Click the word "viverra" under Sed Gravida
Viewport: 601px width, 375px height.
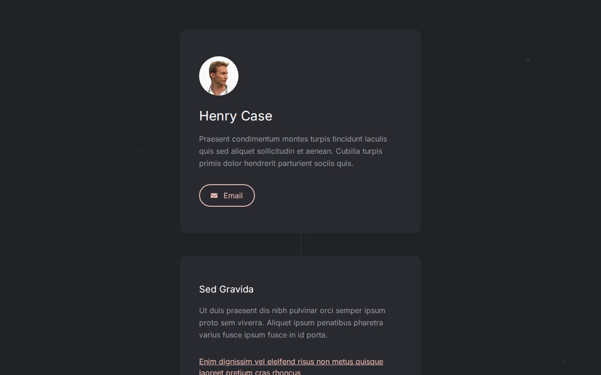pos(249,322)
